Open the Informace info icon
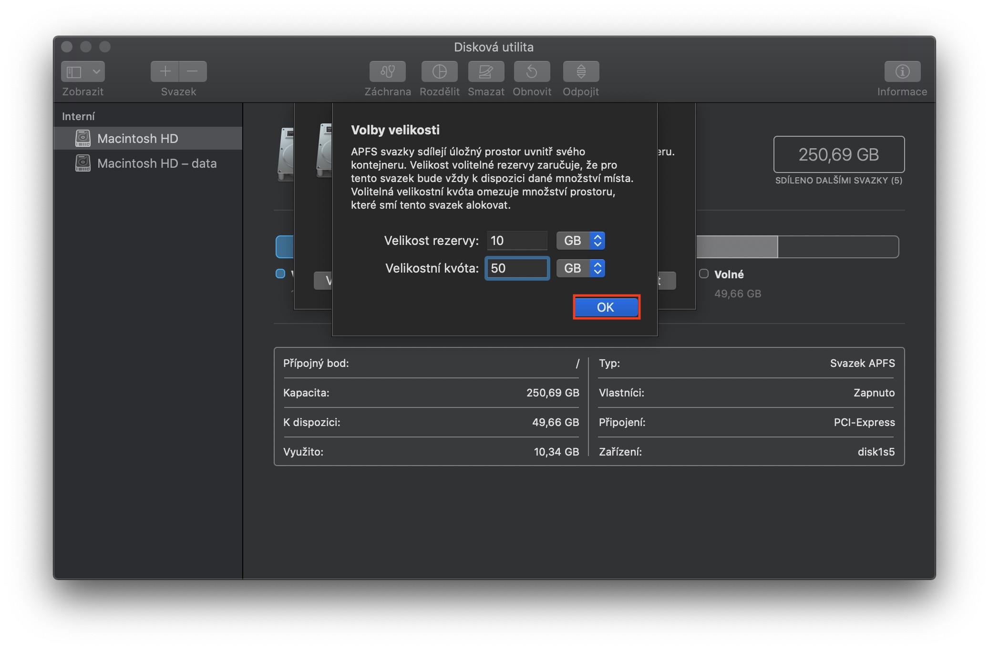Image resolution: width=989 pixels, height=650 pixels. pos(902,71)
